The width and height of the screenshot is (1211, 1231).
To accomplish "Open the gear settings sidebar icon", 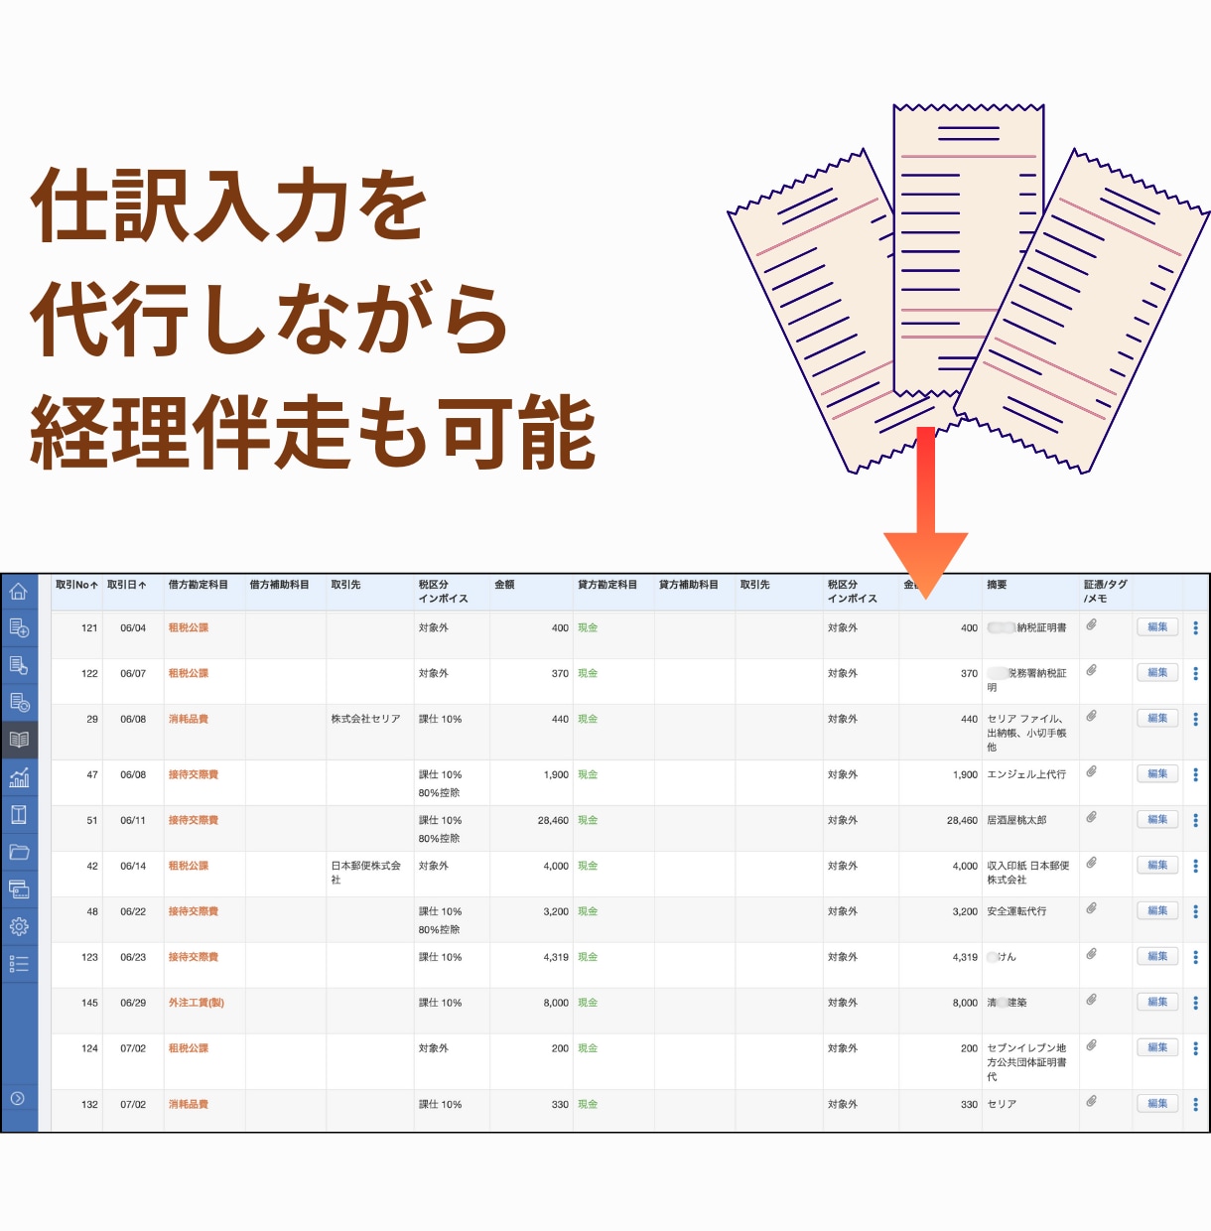I will [x=18, y=926].
